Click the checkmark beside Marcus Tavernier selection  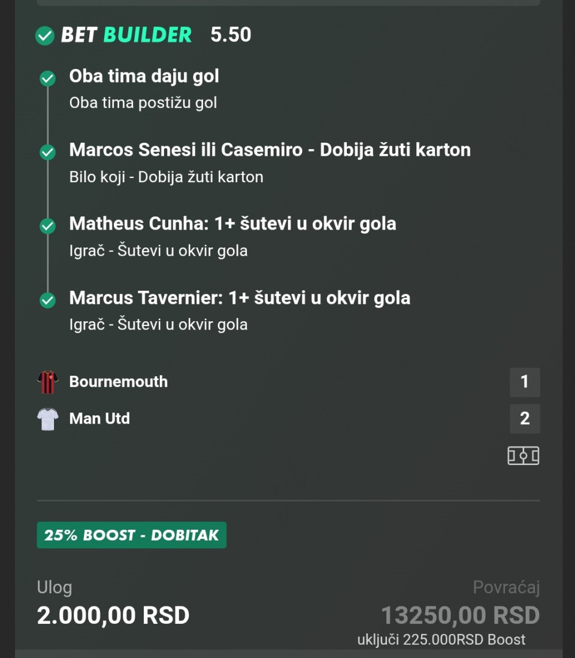(47, 300)
